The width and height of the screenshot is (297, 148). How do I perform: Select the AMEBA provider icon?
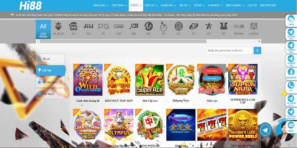[254, 29]
